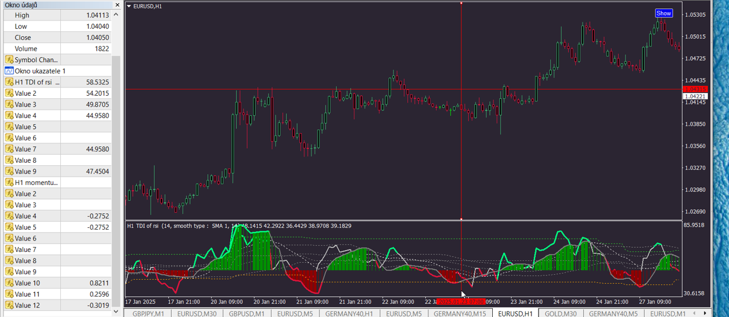Click the 85.9518 indicator scale label
The width and height of the screenshot is (729, 317).
[695, 225]
